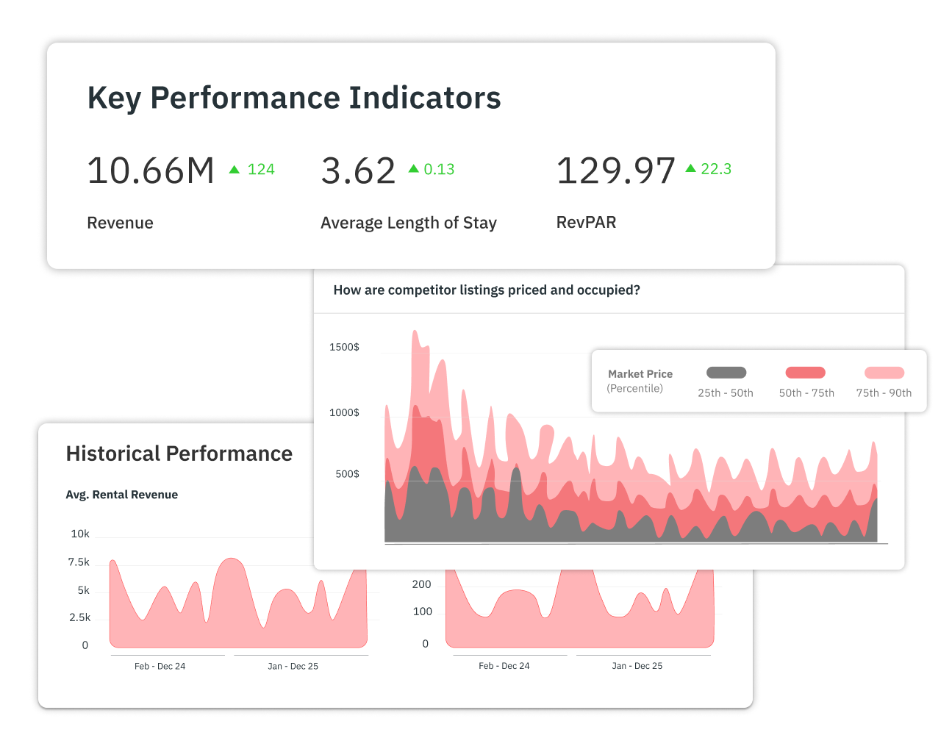Click the 500$ axis label
952x735 pixels.
tap(347, 474)
